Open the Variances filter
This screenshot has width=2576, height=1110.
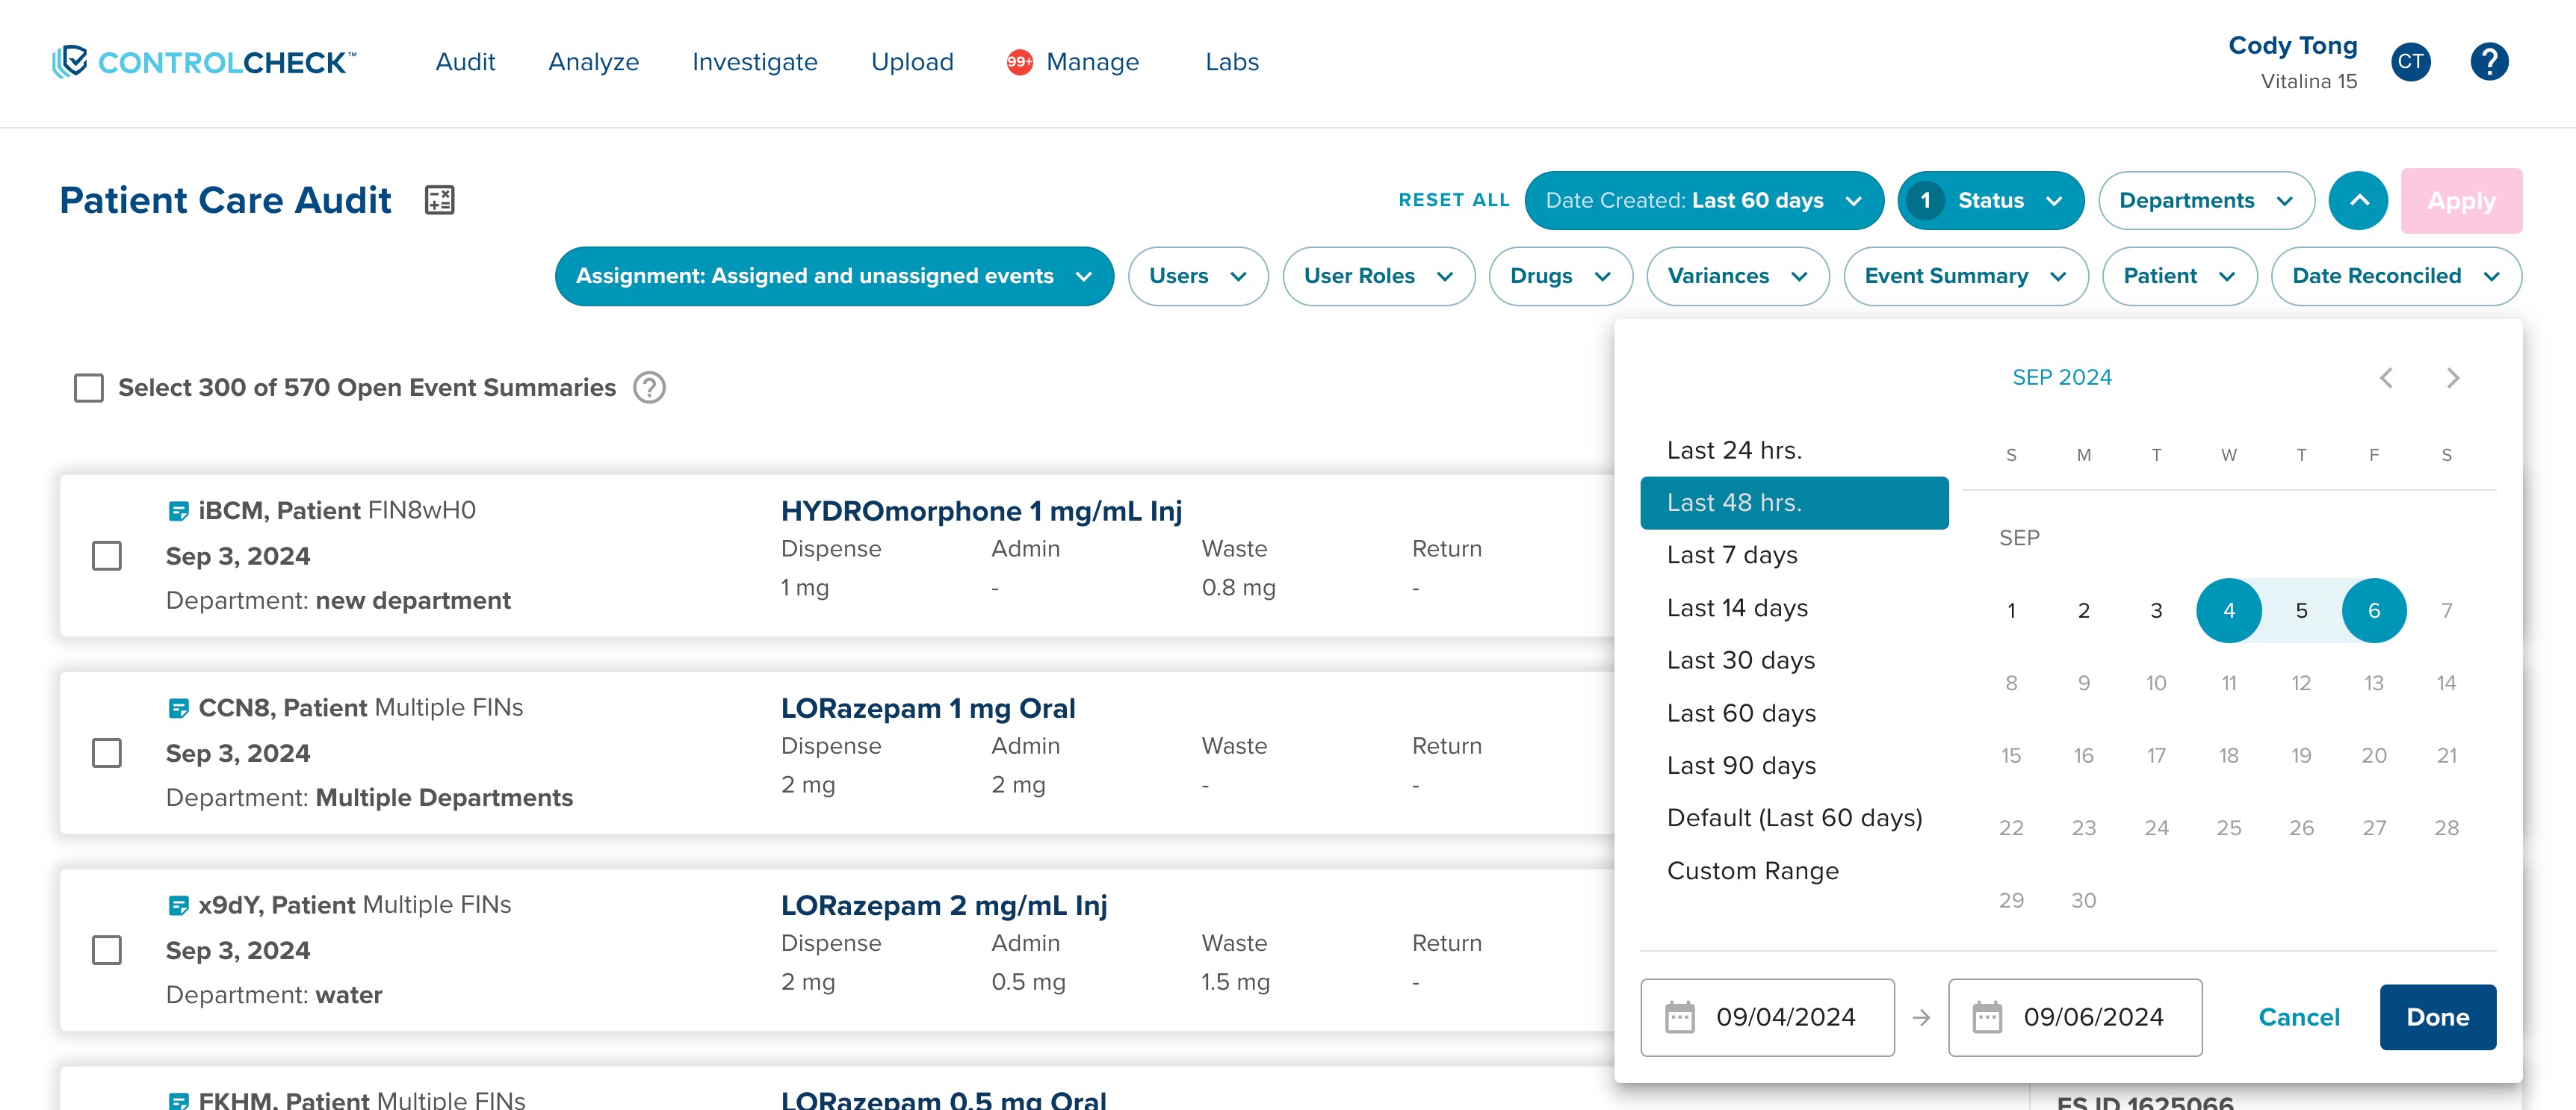[x=1737, y=276]
